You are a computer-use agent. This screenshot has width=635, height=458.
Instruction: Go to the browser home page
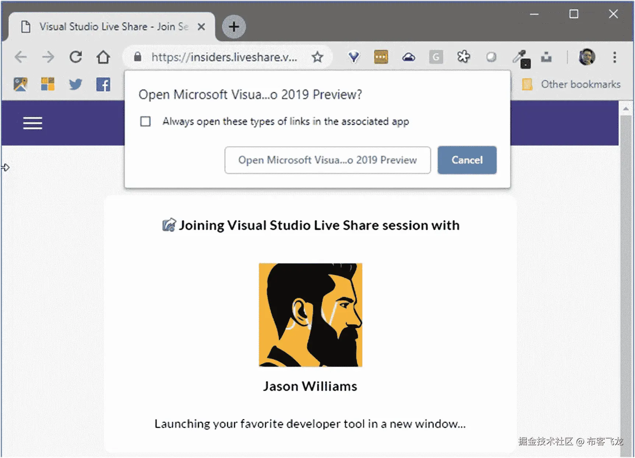(x=103, y=57)
